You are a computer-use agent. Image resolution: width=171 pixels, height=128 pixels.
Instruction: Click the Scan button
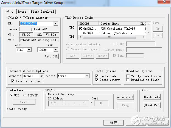[x=24, y=102]
